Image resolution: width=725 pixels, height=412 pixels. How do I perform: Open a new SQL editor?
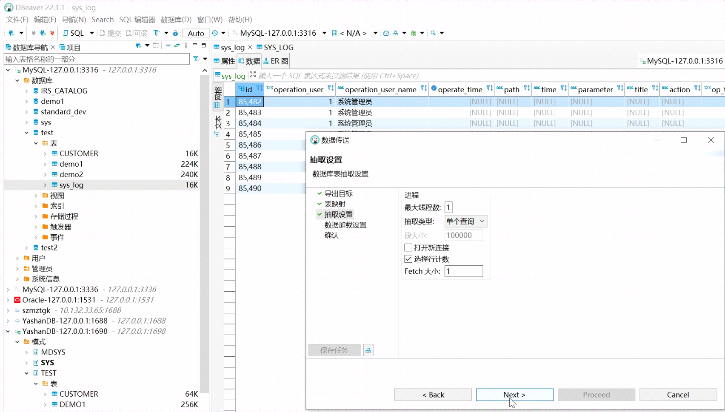coord(75,33)
